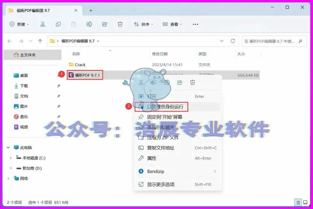The image size is (313, 209).
Task: Expand the 新加卷 (D:) node
Action: point(11,168)
